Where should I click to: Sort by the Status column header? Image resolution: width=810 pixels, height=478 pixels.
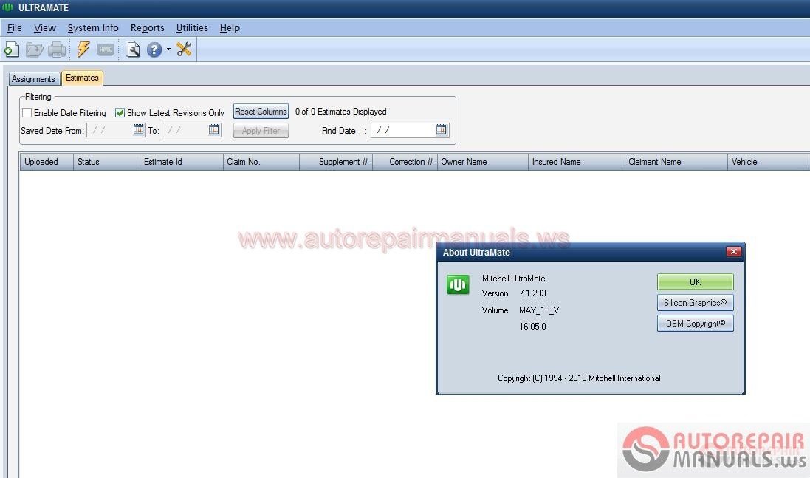tap(106, 162)
